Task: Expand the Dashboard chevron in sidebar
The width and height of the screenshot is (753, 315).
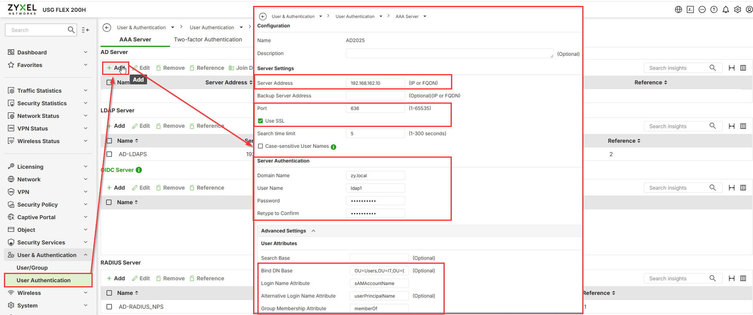Action: click(x=86, y=52)
